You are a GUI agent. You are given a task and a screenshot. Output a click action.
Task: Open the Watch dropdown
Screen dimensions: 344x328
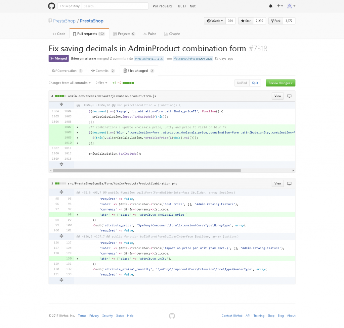tap(214, 21)
